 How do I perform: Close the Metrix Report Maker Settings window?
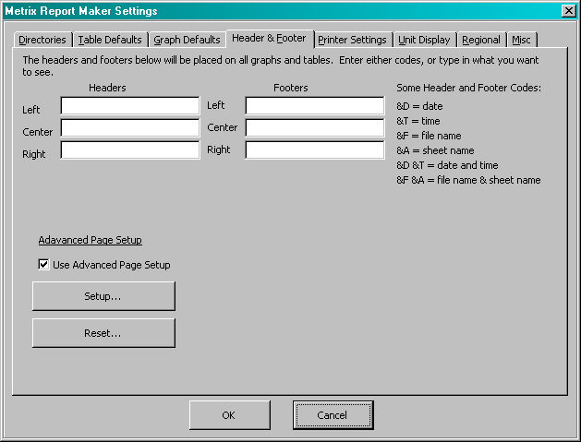[568, 11]
